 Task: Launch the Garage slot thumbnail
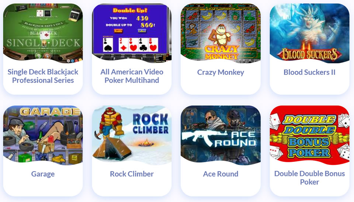(x=43, y=135)
